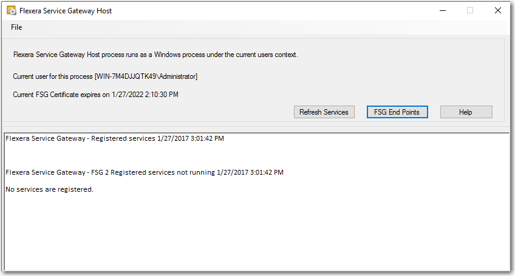This screenshot has width=515, height=276.
Task: Close the Flexera Service Gateway Host window
Action: [x=498, y=10]
